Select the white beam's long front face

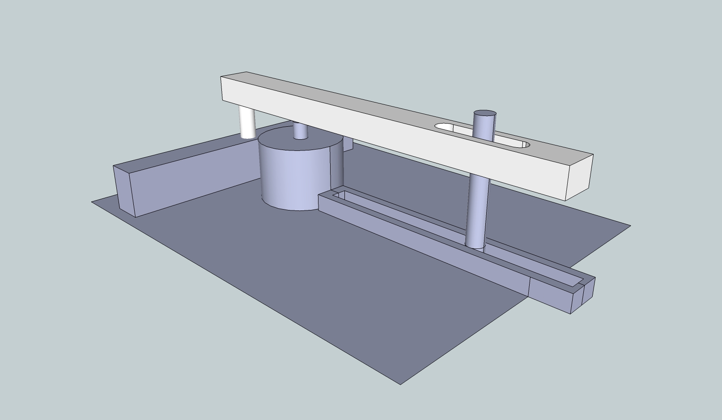pyautogui.click(x=358, y=130)
